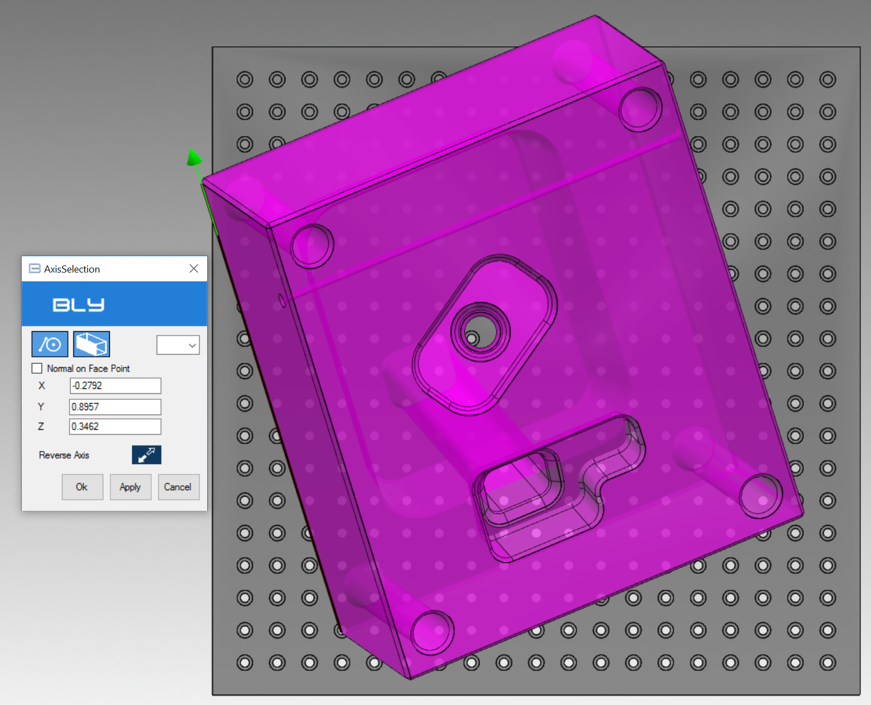Click the BLY logo banner
Screen dimensions: 871x705
click(x=114, y=304)
